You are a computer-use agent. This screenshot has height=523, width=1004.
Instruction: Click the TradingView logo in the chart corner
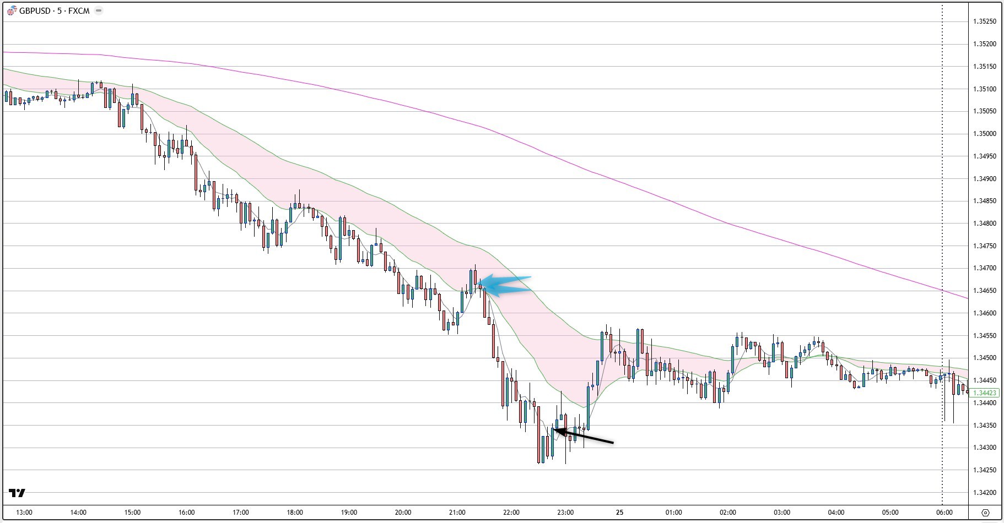[17, 493]
